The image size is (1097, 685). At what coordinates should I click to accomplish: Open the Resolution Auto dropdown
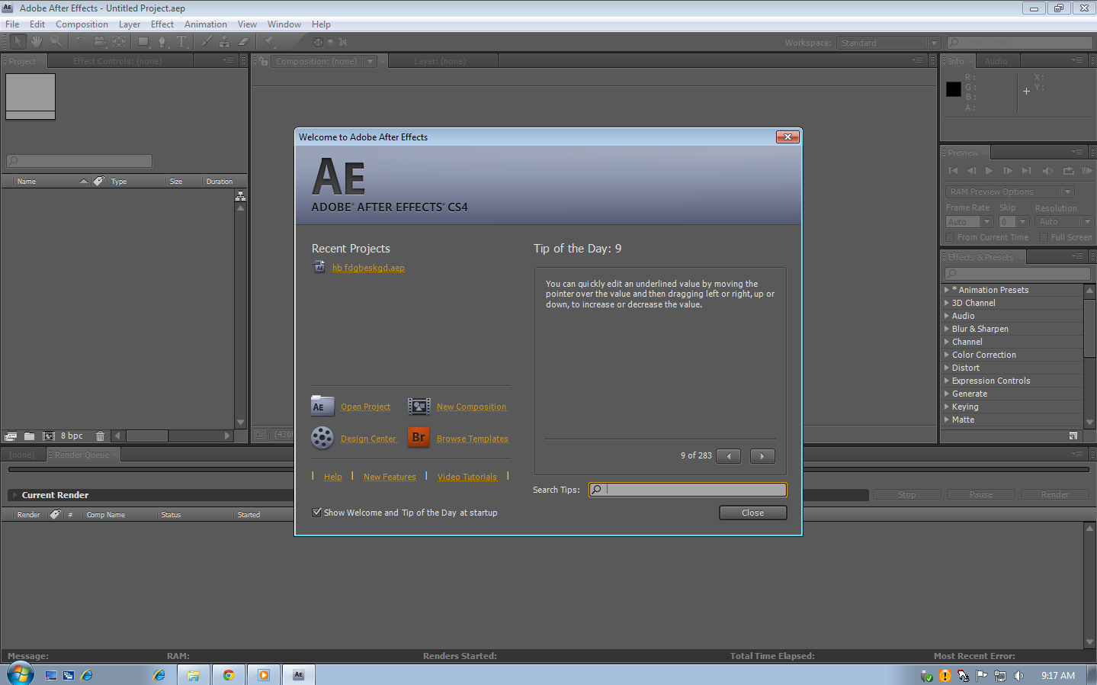(x=1065, y=222)
